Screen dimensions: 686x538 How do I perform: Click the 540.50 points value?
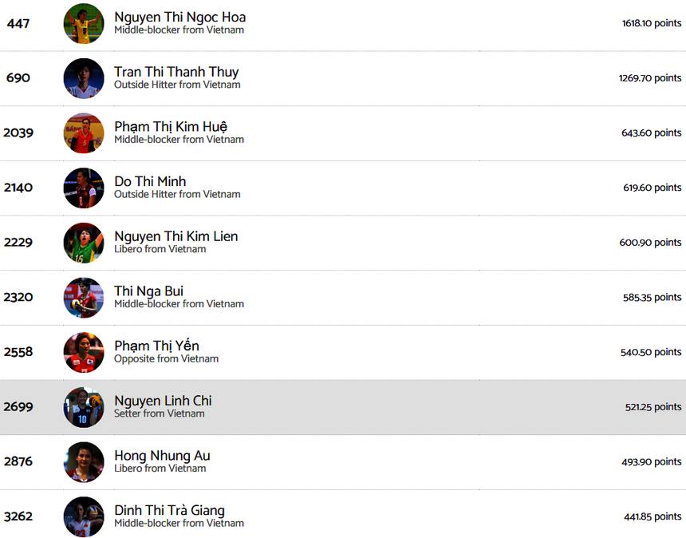click(x=651, y=352)
